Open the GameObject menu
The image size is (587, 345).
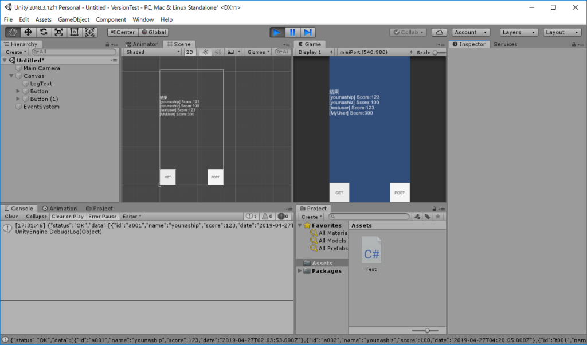click(x=73, y=19)
